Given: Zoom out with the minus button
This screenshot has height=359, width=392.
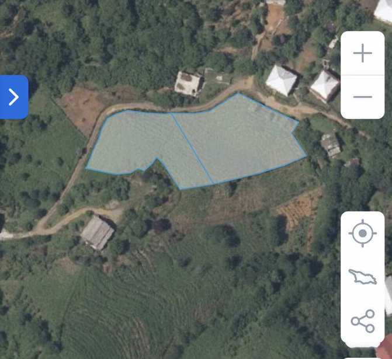Looking at the screenshot, I should click(x=363, y=97).
